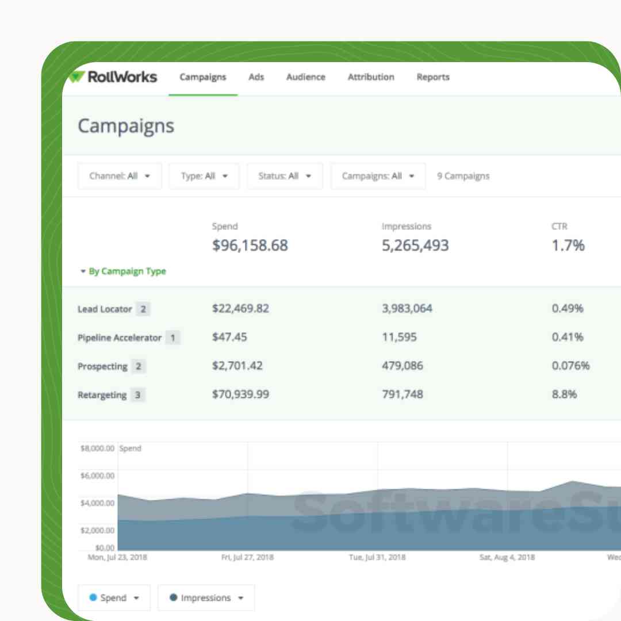
Task: Click Retargeting spend $70,939.99
Action: (x=240, y=394)
